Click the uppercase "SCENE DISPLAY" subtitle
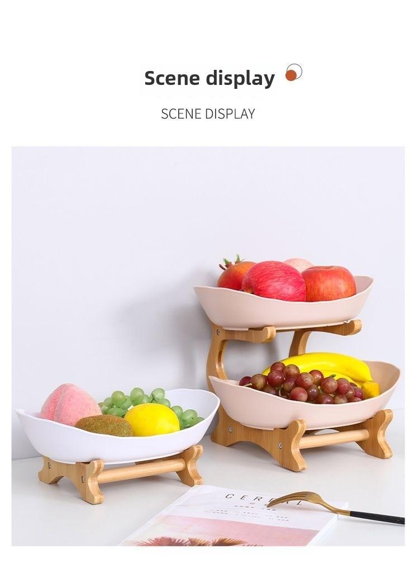419x574 pixels. point(208,114)
